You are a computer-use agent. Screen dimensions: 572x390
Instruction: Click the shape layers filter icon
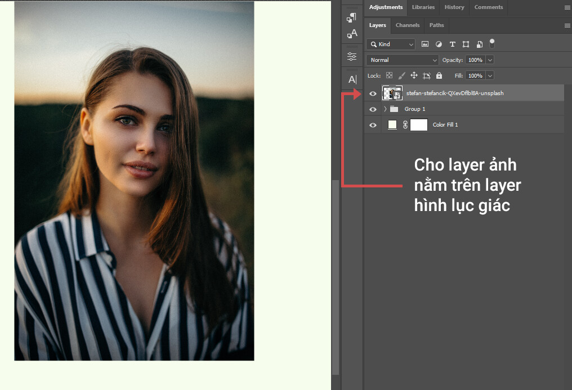click(466, 44)
